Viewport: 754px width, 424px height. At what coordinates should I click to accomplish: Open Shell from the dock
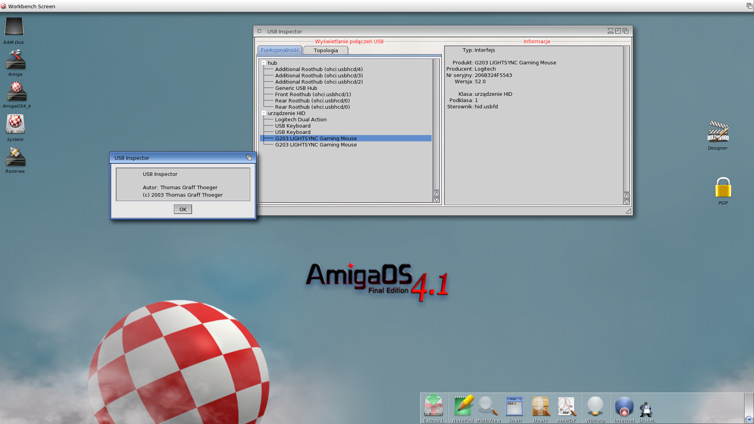(x=514, y=406)
